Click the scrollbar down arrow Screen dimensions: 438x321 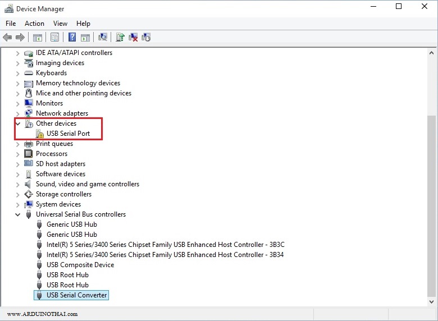coord(431,302)
